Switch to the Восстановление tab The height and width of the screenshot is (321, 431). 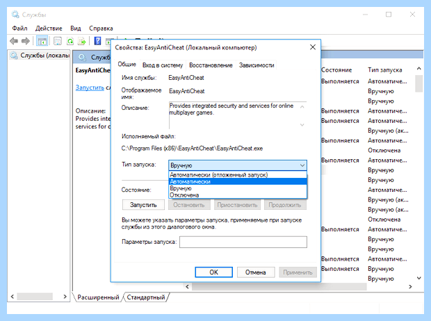(x=211, y=65)
